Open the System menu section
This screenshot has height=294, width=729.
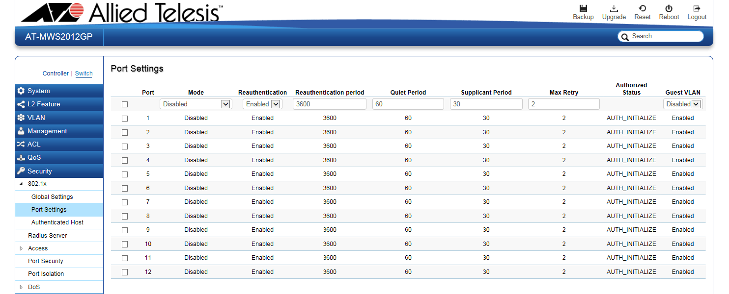(59, 91)
